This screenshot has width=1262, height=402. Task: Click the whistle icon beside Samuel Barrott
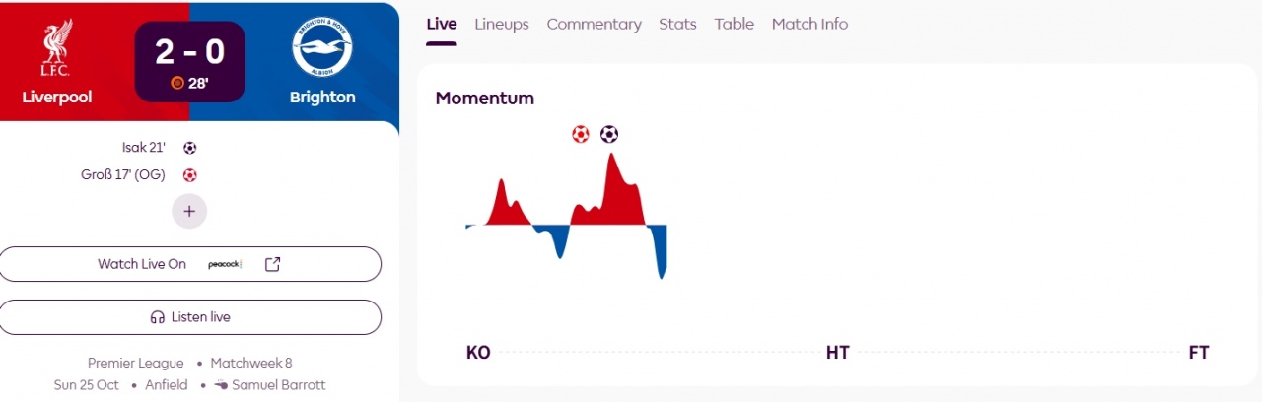(221, 385)
